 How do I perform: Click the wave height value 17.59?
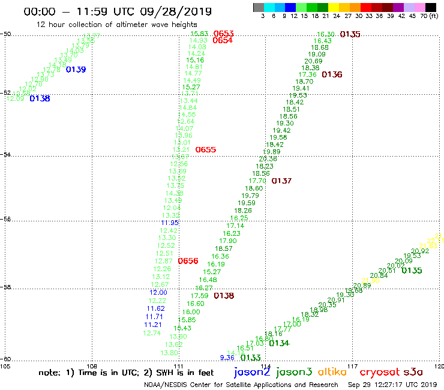click(200, 296)
